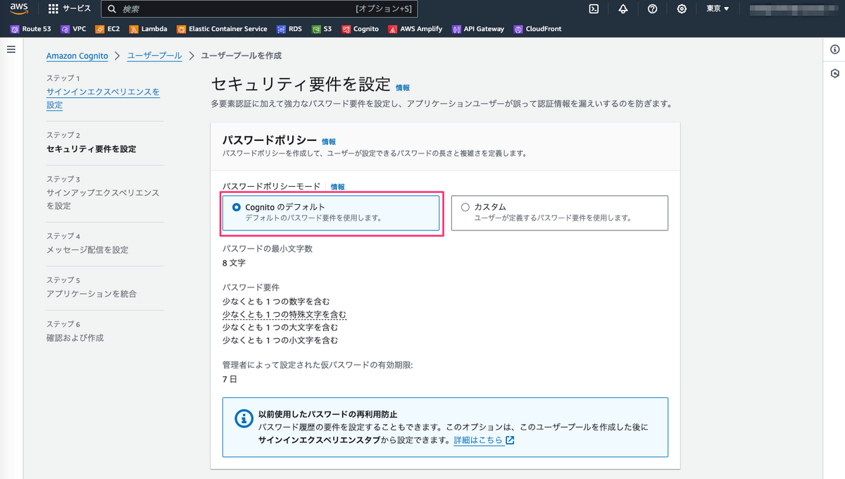Click the info circle icon in the blue notice
The image size is (845, 479).
(244, 419)
